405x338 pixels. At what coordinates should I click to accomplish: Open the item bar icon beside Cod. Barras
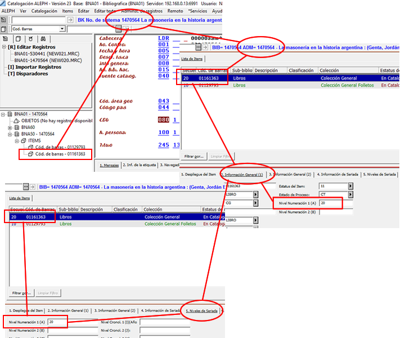pos(3,29)
